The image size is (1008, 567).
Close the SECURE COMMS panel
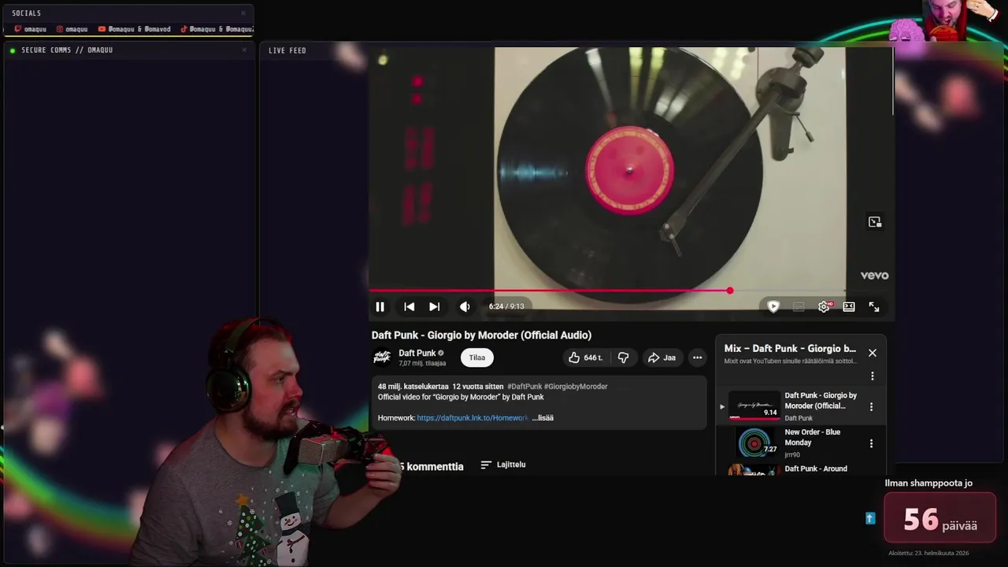coord(244,50)
